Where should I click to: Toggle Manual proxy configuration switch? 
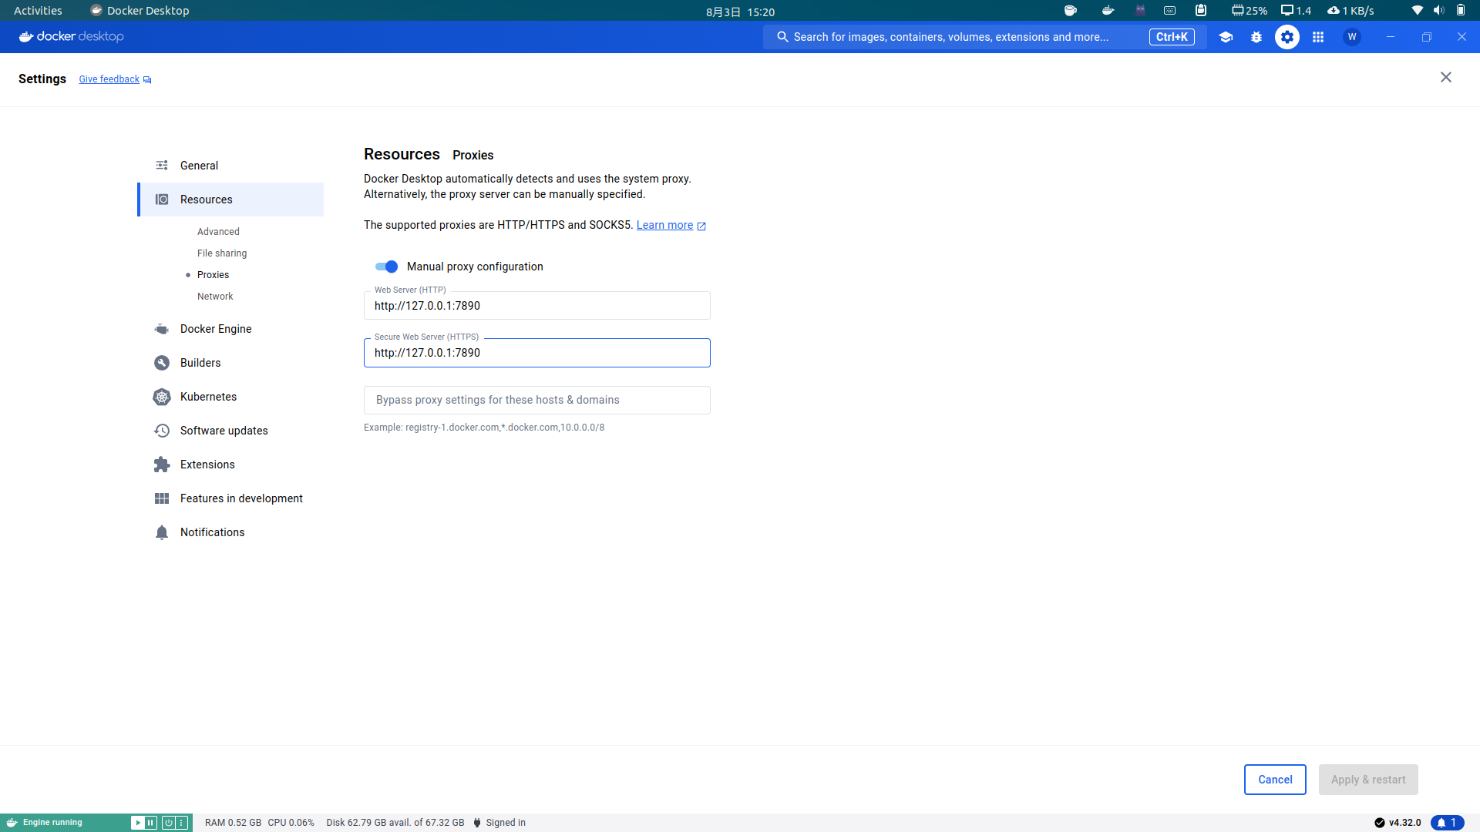386,267
